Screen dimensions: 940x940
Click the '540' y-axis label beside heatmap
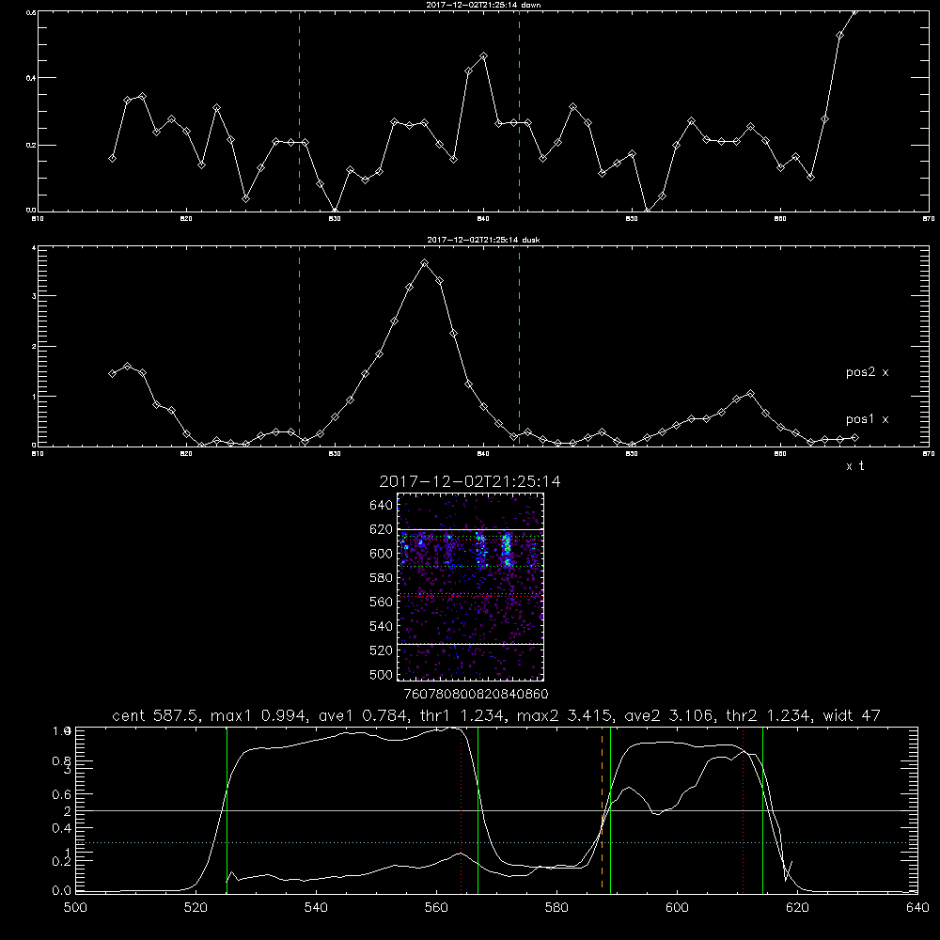(x=382, y=626)
